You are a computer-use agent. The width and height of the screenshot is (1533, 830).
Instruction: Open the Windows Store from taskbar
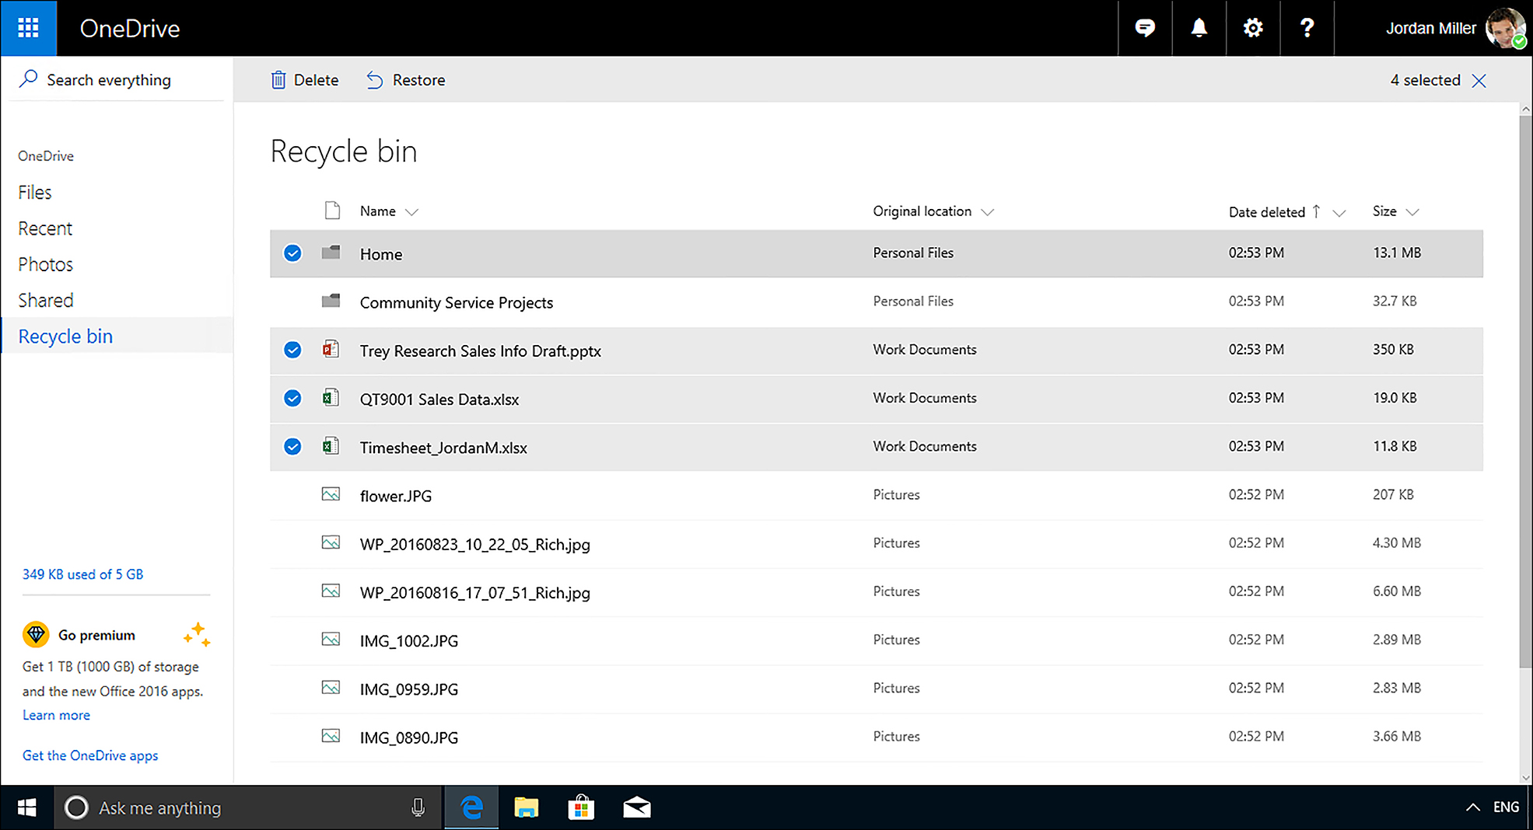coord(581,807)
